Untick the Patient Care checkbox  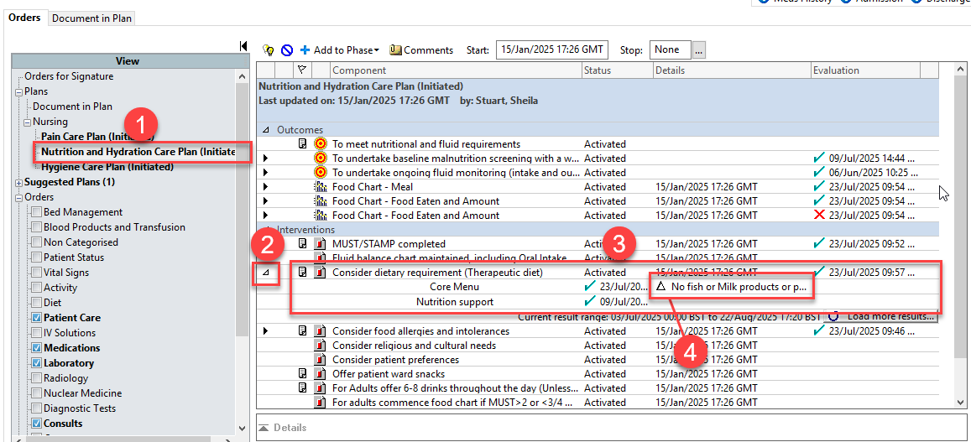(37, 318)
